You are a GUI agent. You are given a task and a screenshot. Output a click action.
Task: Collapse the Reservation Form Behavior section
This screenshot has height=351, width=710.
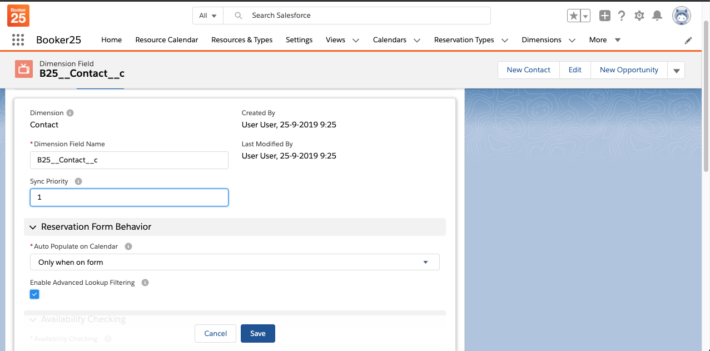pos(33,227)
